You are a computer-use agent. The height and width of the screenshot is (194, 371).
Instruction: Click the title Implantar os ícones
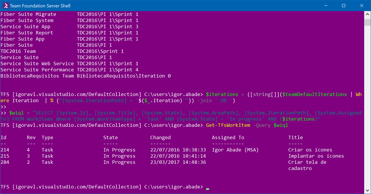(316, 156)
